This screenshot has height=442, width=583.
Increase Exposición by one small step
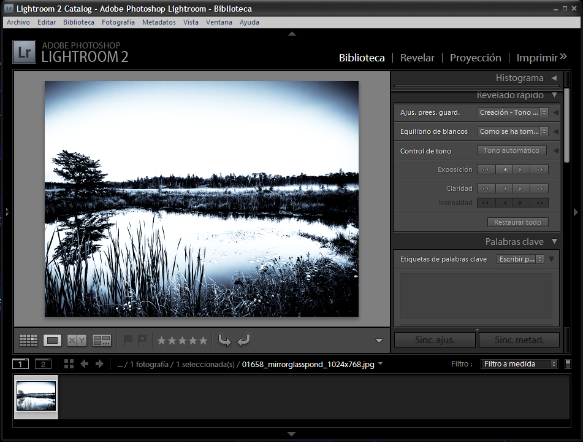point(521,169)
